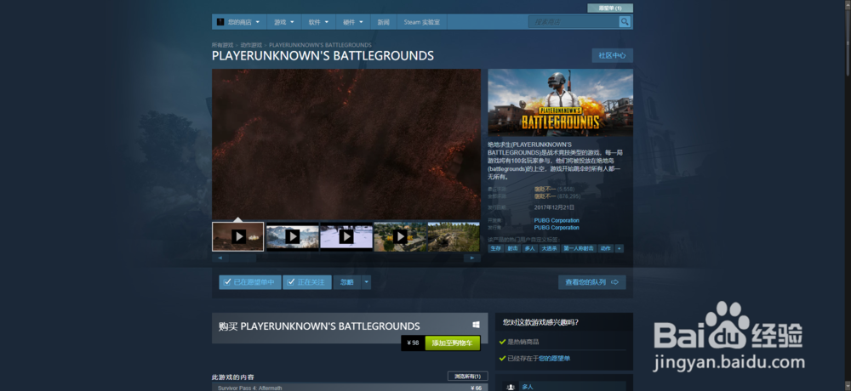
Task: Select the 动作 tag
Action: click(606, 248)
